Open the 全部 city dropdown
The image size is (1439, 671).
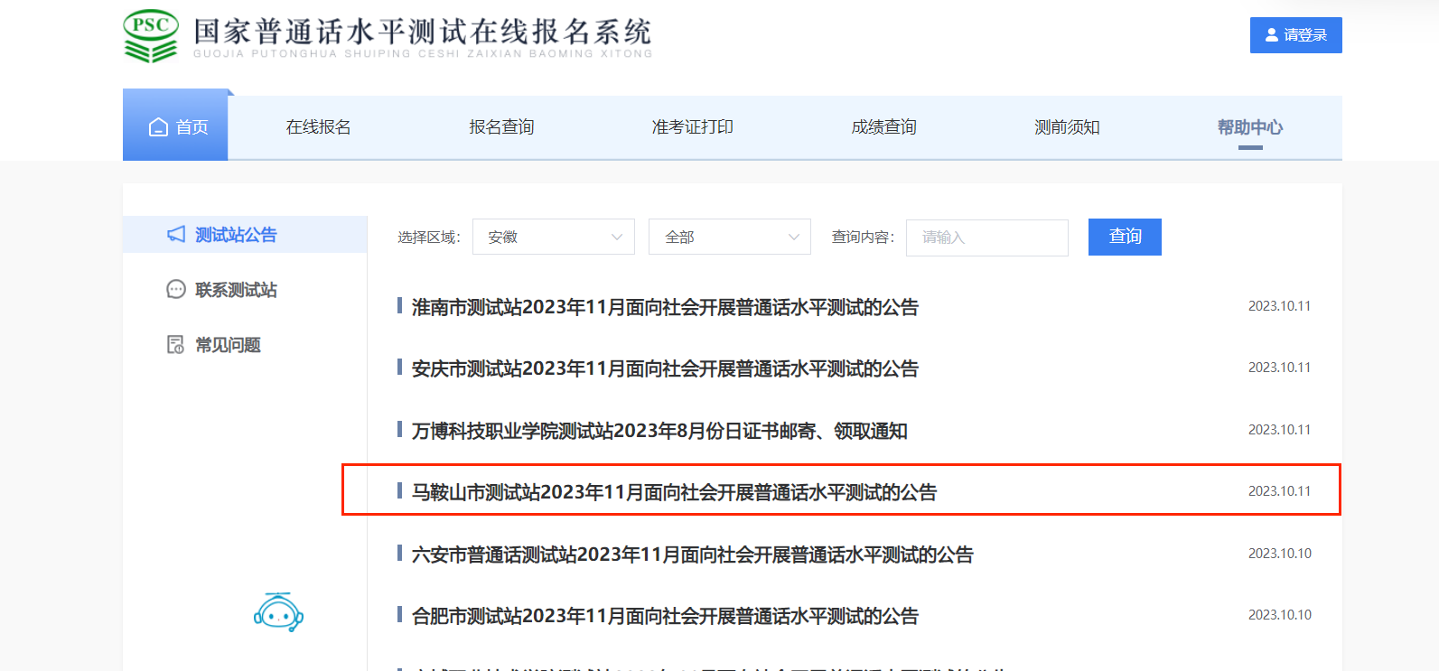(x=730, y=237)
